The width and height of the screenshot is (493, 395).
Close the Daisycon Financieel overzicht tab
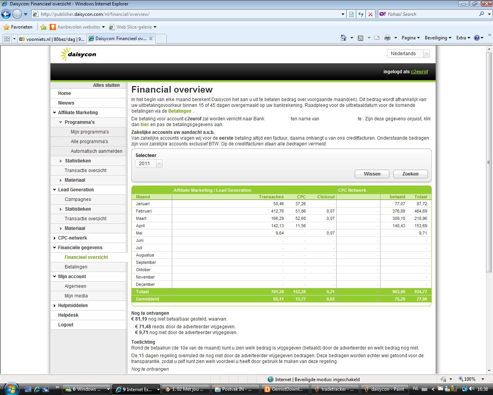click(151, 39)
